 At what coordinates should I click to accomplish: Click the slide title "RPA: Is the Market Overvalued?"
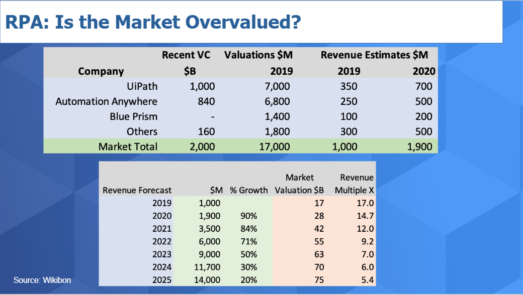click(153, 22)
